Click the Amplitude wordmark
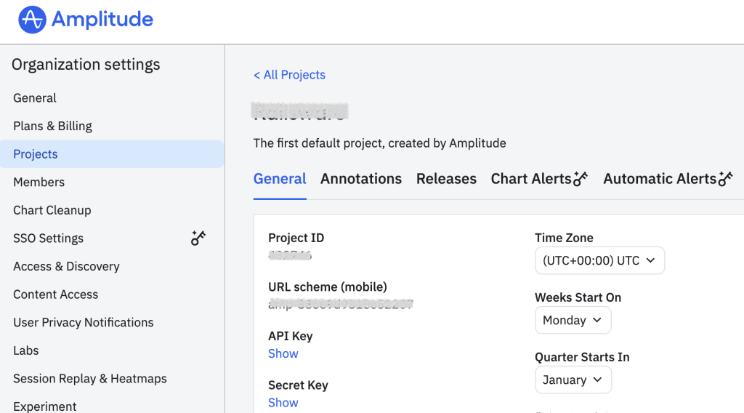Screen dimensions: 744x413 [102, 20]
